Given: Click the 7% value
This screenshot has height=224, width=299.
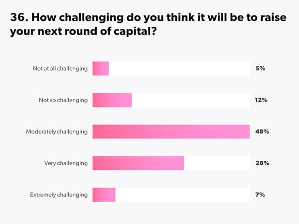Looking at the screenshot, I should click(260, 195).
